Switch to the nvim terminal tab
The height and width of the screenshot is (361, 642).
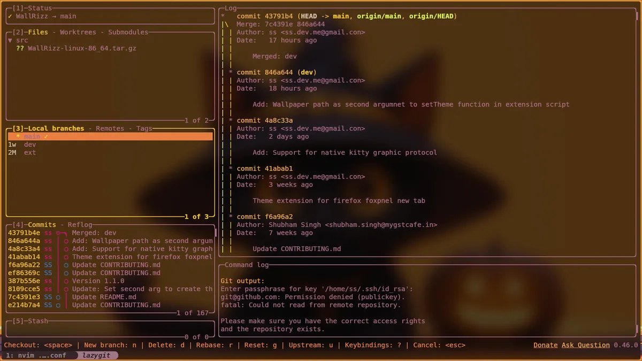[x=36, y=355]
